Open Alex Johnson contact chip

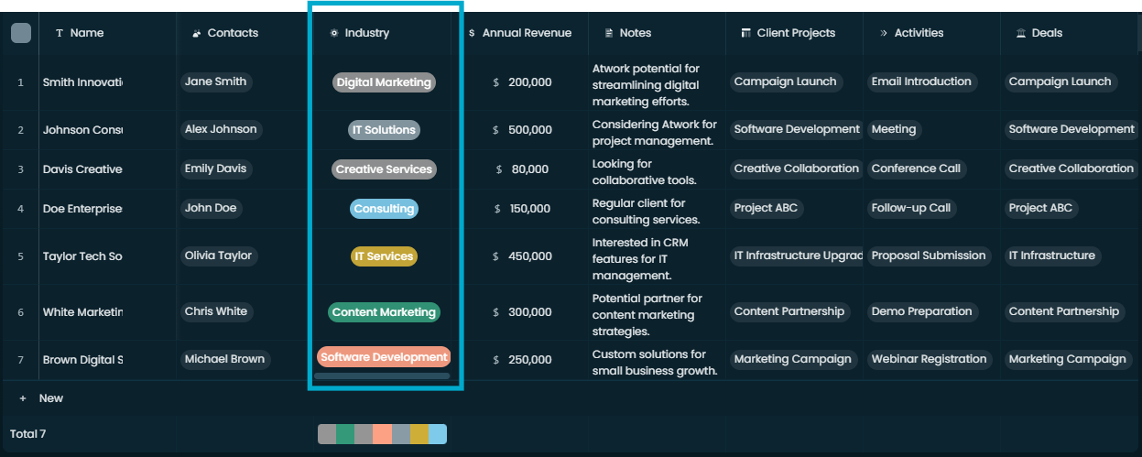pyautogui.click(x=221, y=129)
